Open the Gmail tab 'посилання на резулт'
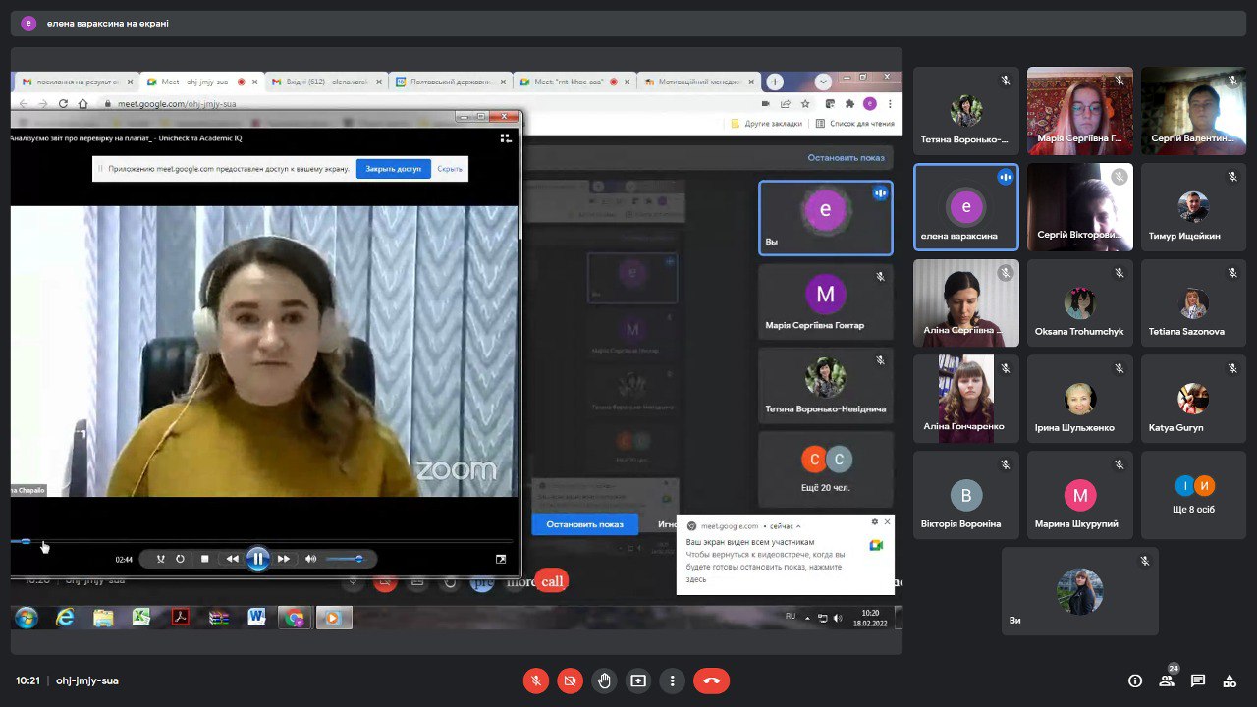Image resolution: width=1257 pixels, height=707 pixels. (75, 82)
